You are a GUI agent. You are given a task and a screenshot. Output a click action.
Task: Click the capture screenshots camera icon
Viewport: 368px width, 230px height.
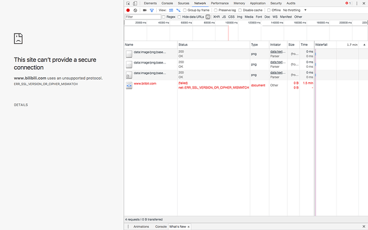pyautogui.click(x=145, y=10)
